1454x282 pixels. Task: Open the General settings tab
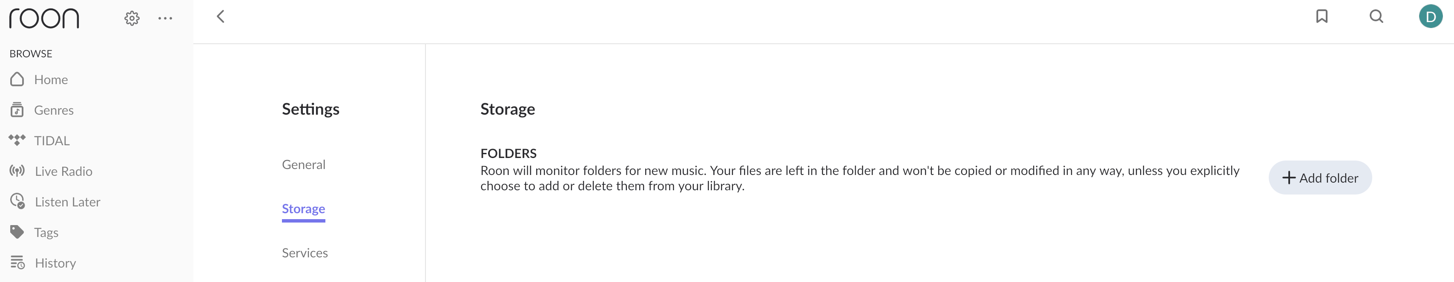(304, 164)
